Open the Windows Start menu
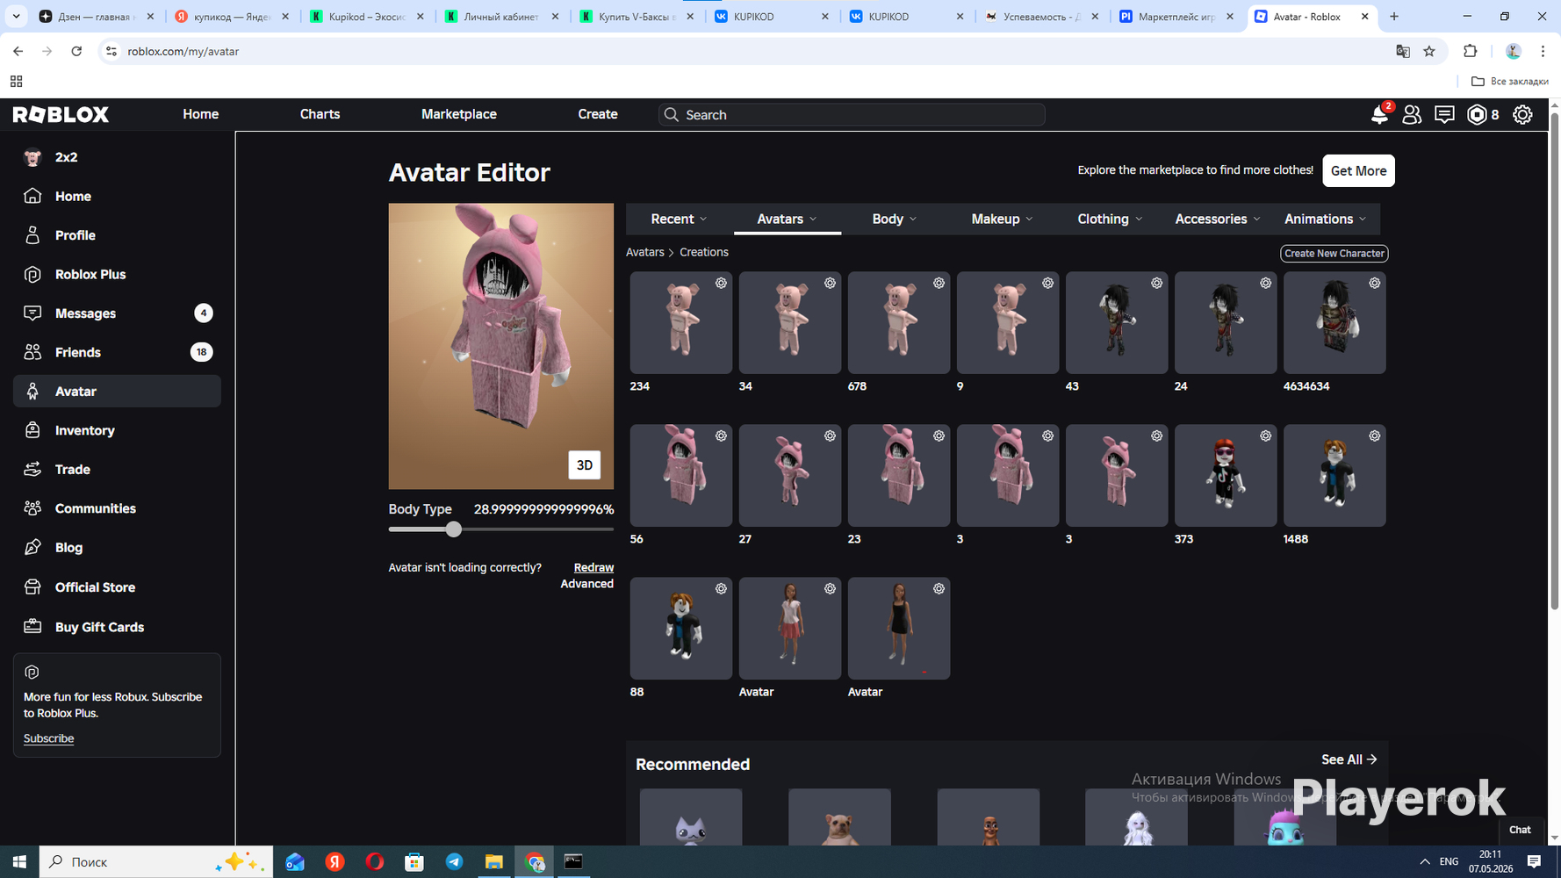The image size is (1561, 878). tap(19, 861)
